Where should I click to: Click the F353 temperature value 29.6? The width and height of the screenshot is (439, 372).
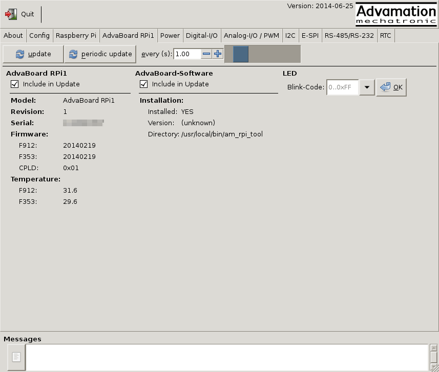pos(70,202)
